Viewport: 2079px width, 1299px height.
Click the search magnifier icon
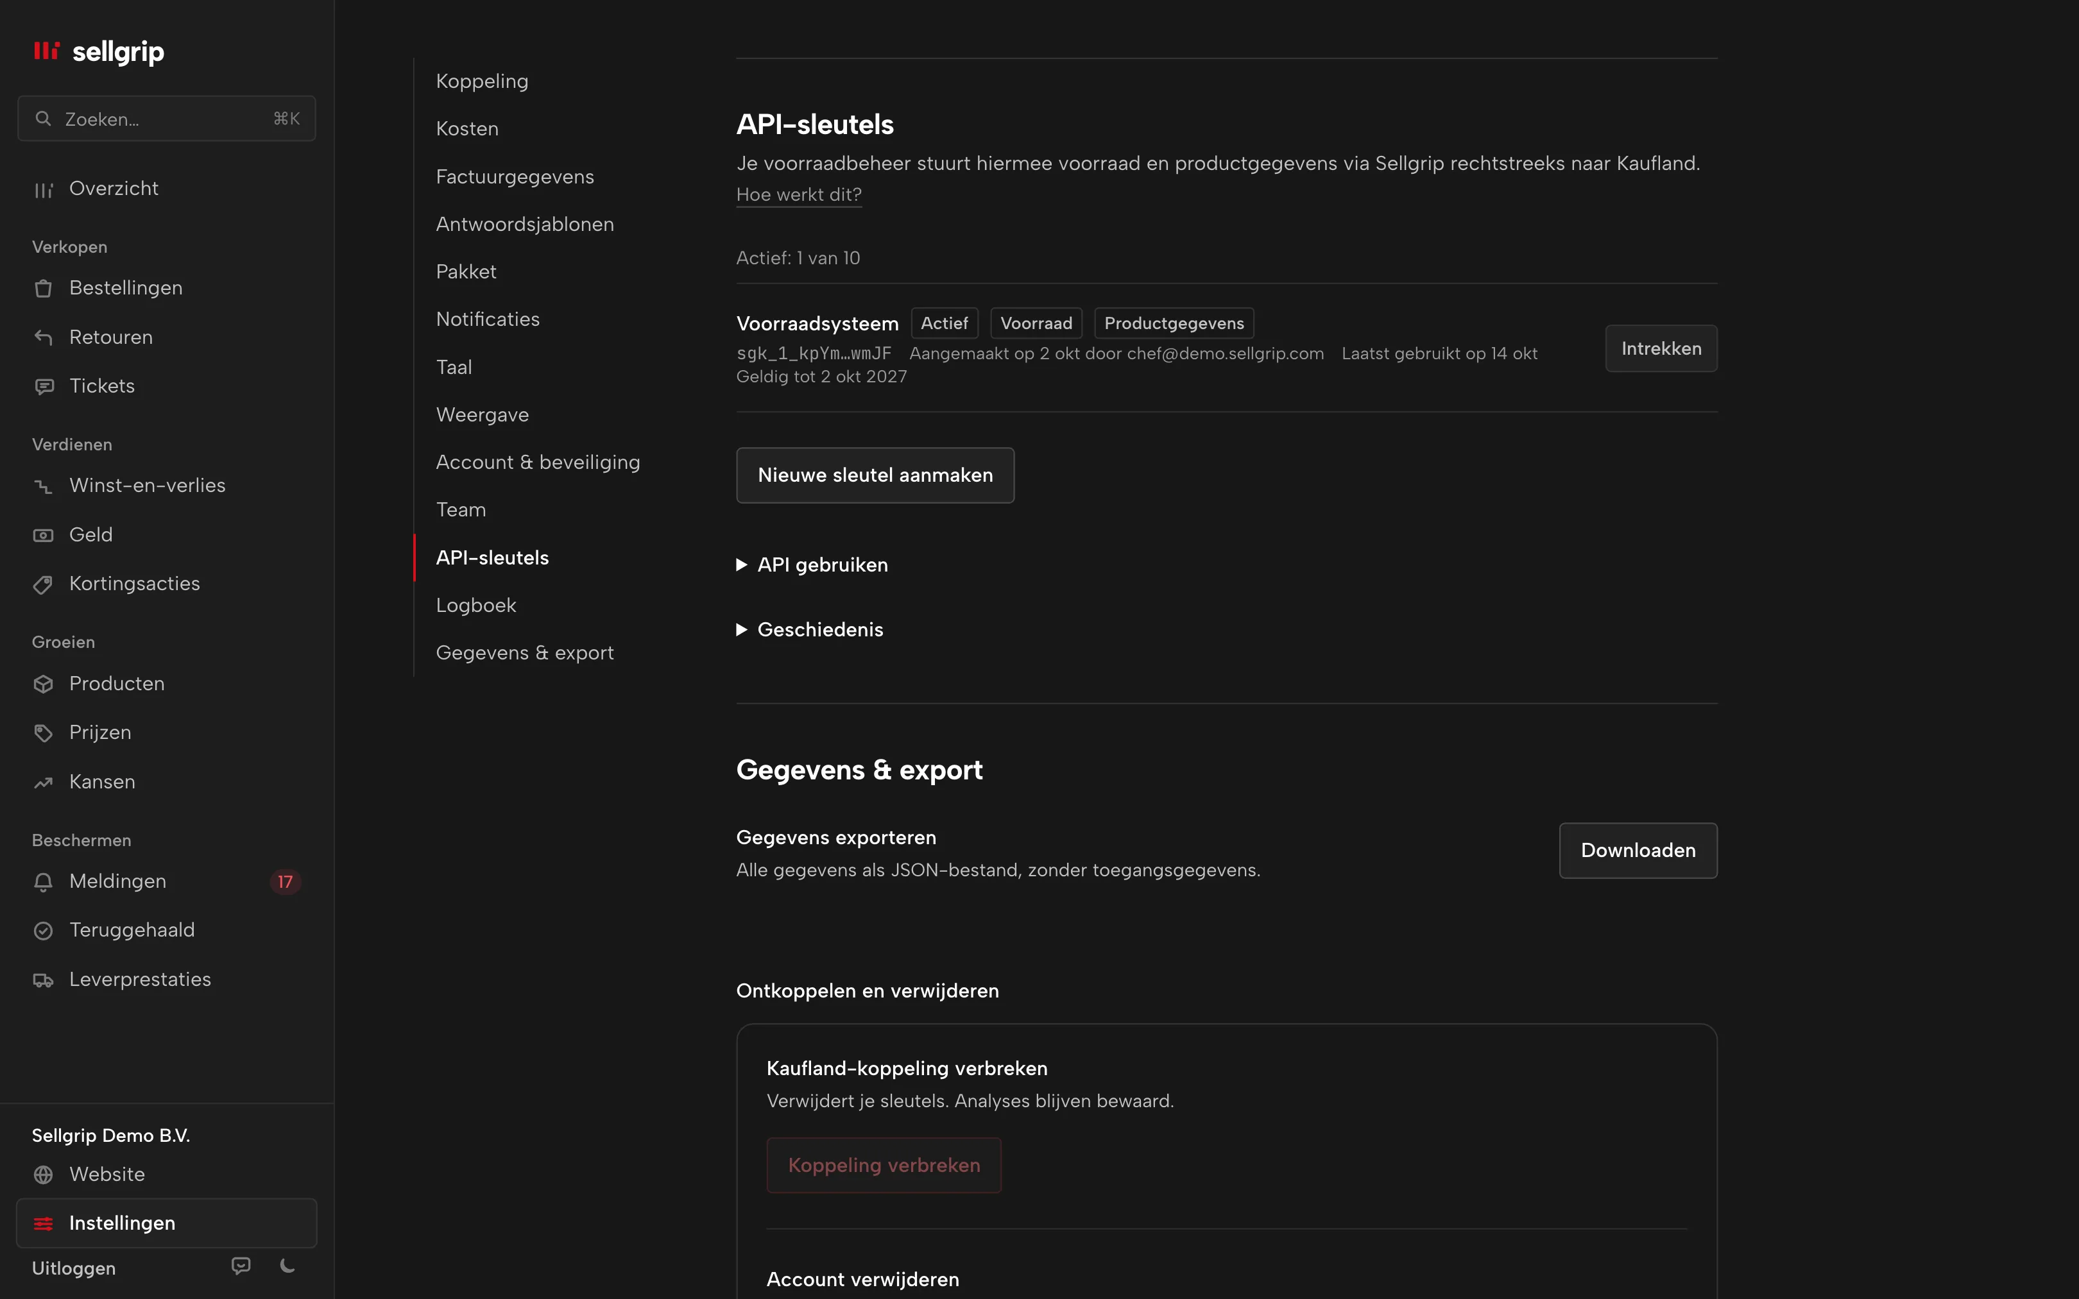pyautogui.click(x=43, y=119)
